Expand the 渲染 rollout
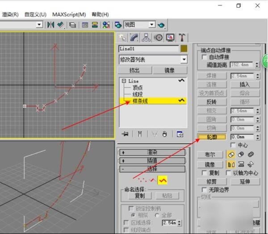 click(152, 152)
